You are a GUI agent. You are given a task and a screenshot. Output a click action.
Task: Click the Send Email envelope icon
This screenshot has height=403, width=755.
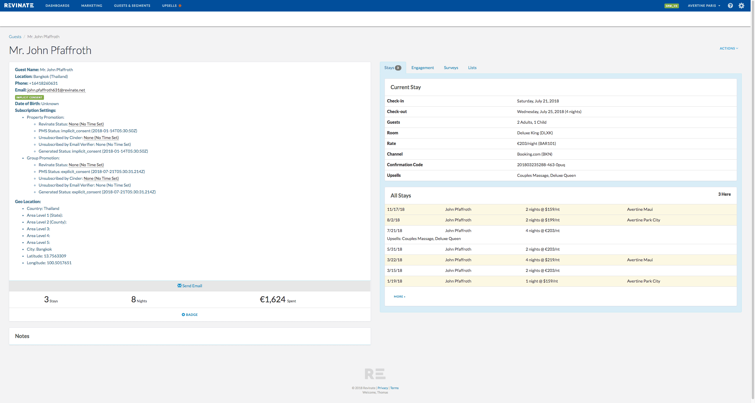point(179,285)
